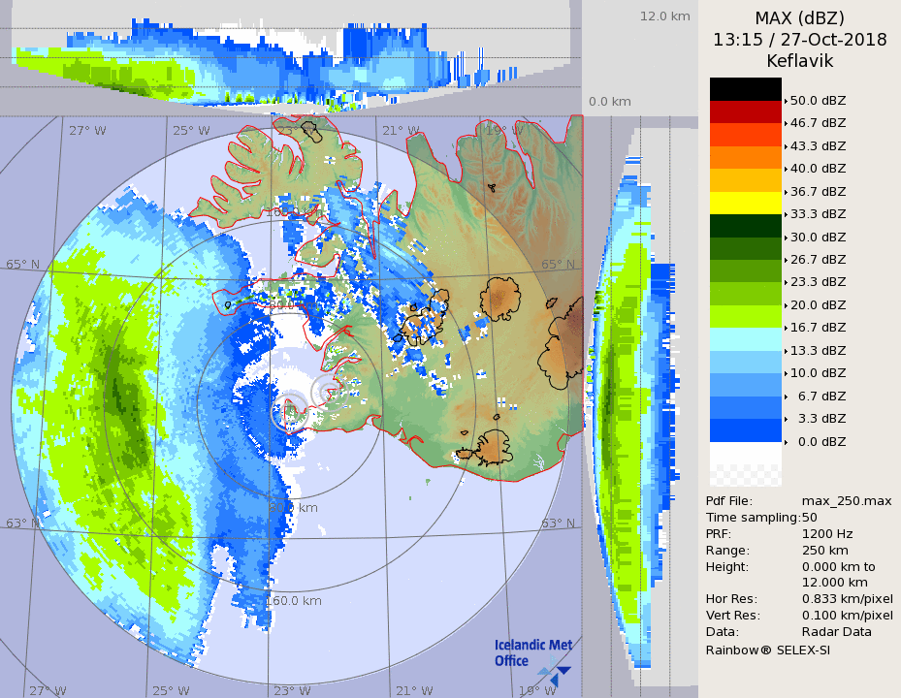Click the arrow marker beside 50.0 dBZ
Image resolution: width=901 pixels, height=698 pixels.
[x=786, y=100]
